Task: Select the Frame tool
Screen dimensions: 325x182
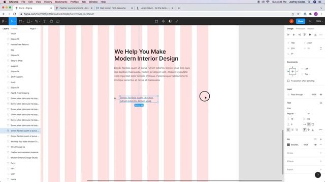Action: coord(20,21)
